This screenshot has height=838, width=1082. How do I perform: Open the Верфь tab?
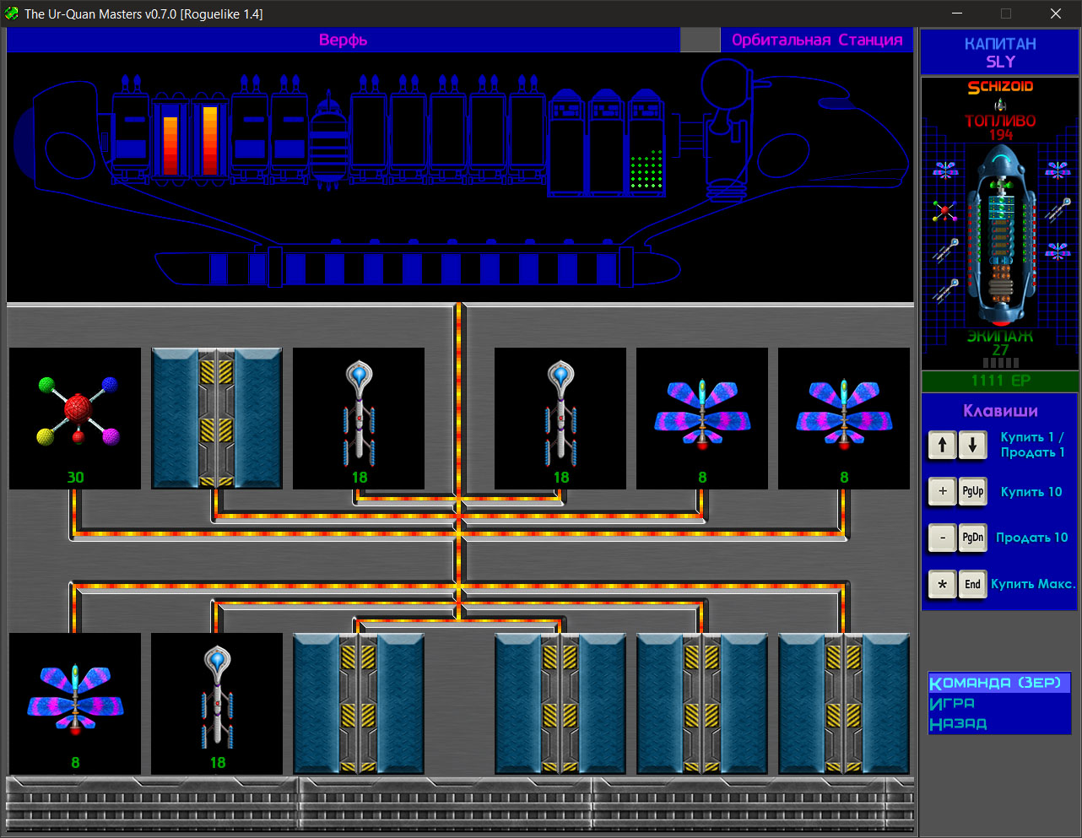[x=343, y=40]
